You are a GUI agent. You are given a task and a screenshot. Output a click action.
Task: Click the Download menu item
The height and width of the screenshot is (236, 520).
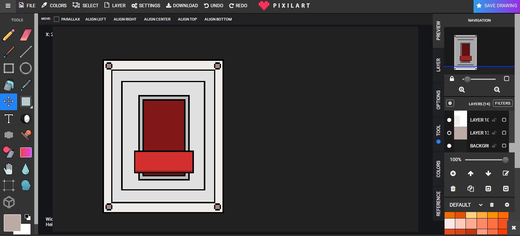click(182, 6)
